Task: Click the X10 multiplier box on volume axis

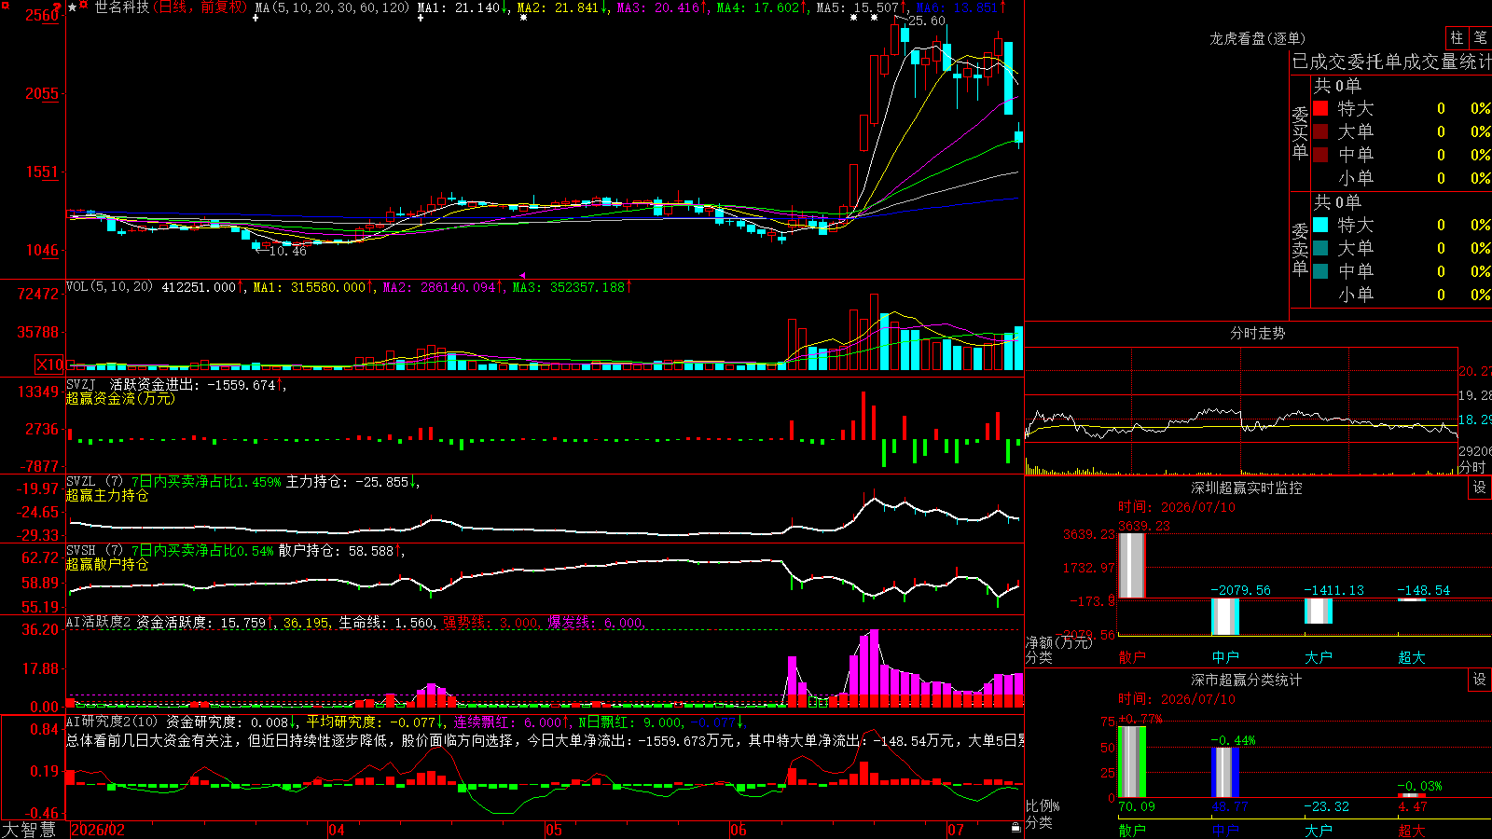Action: [x=49, y=364]
